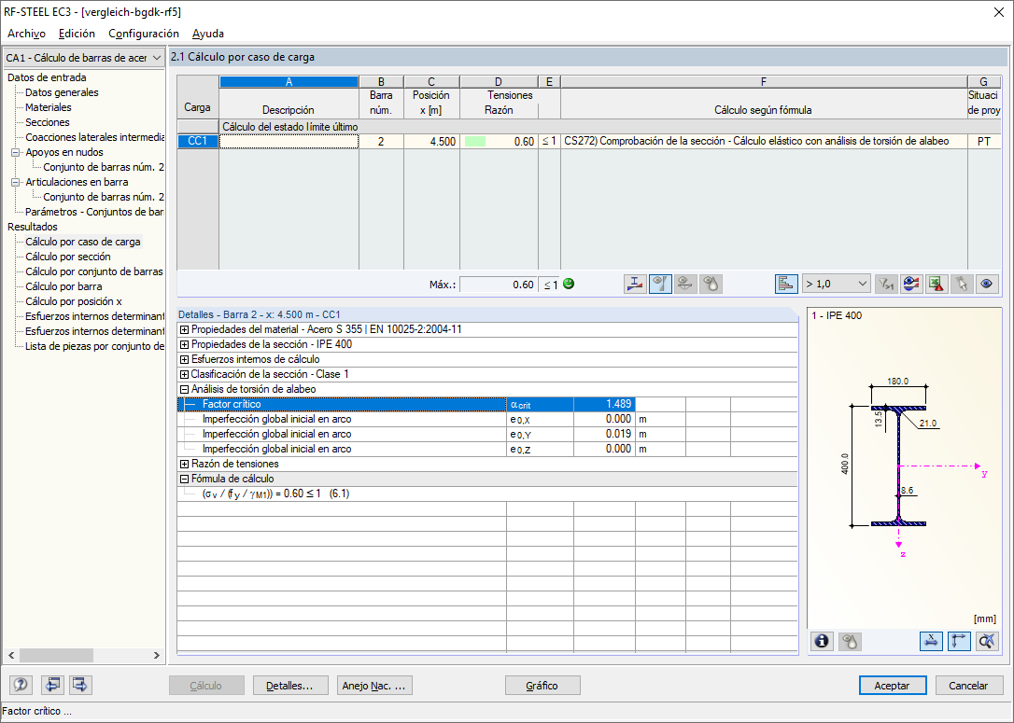Screen dimensions: 1014x723
Task: Click the greyed eye-and-beam icon below the table
Action: [685, 284]
